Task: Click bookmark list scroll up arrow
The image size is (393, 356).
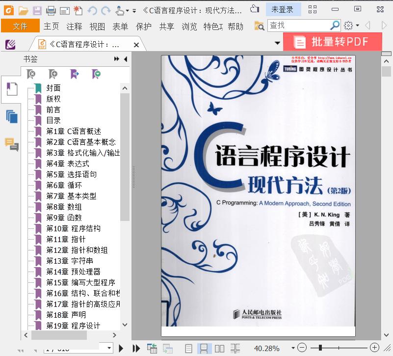Action: coord(125,88)
